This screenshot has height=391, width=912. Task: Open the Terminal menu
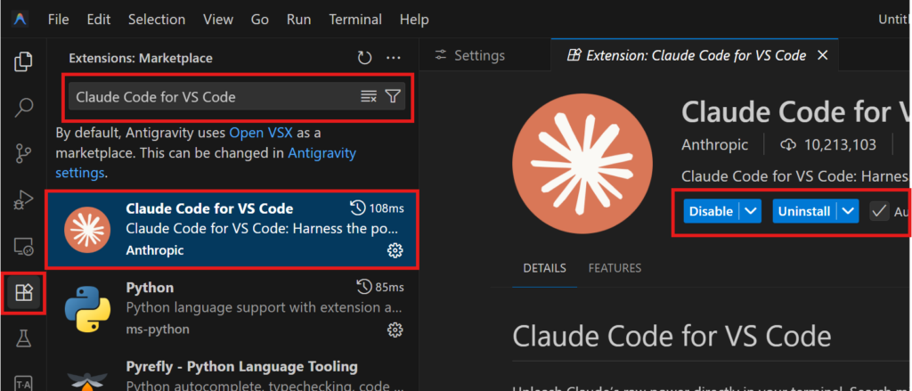[x=355, y=20]
